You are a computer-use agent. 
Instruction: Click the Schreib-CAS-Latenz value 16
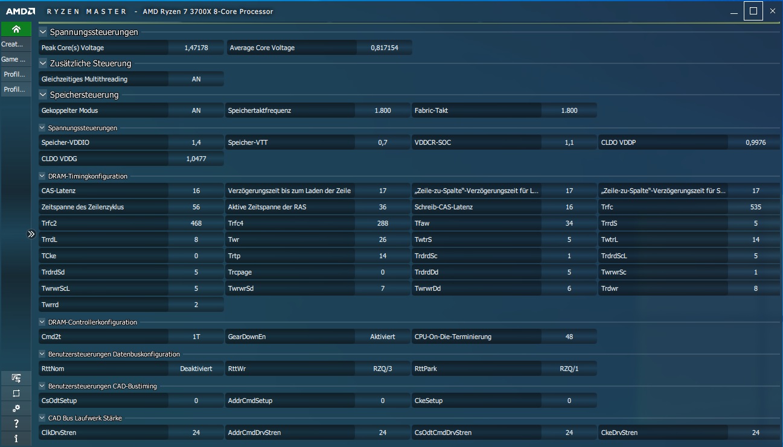(x=569, y=207)
